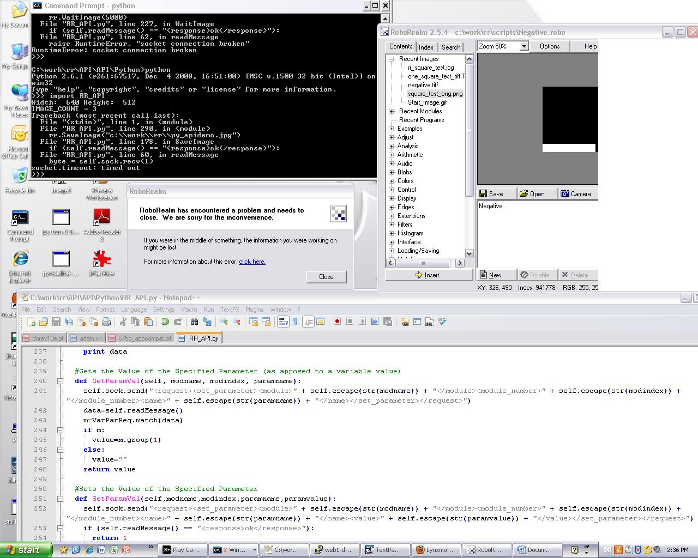Viewport: 698px width, 558px height.
Task: Open Find with the binoculars icon
Action: 194,322
